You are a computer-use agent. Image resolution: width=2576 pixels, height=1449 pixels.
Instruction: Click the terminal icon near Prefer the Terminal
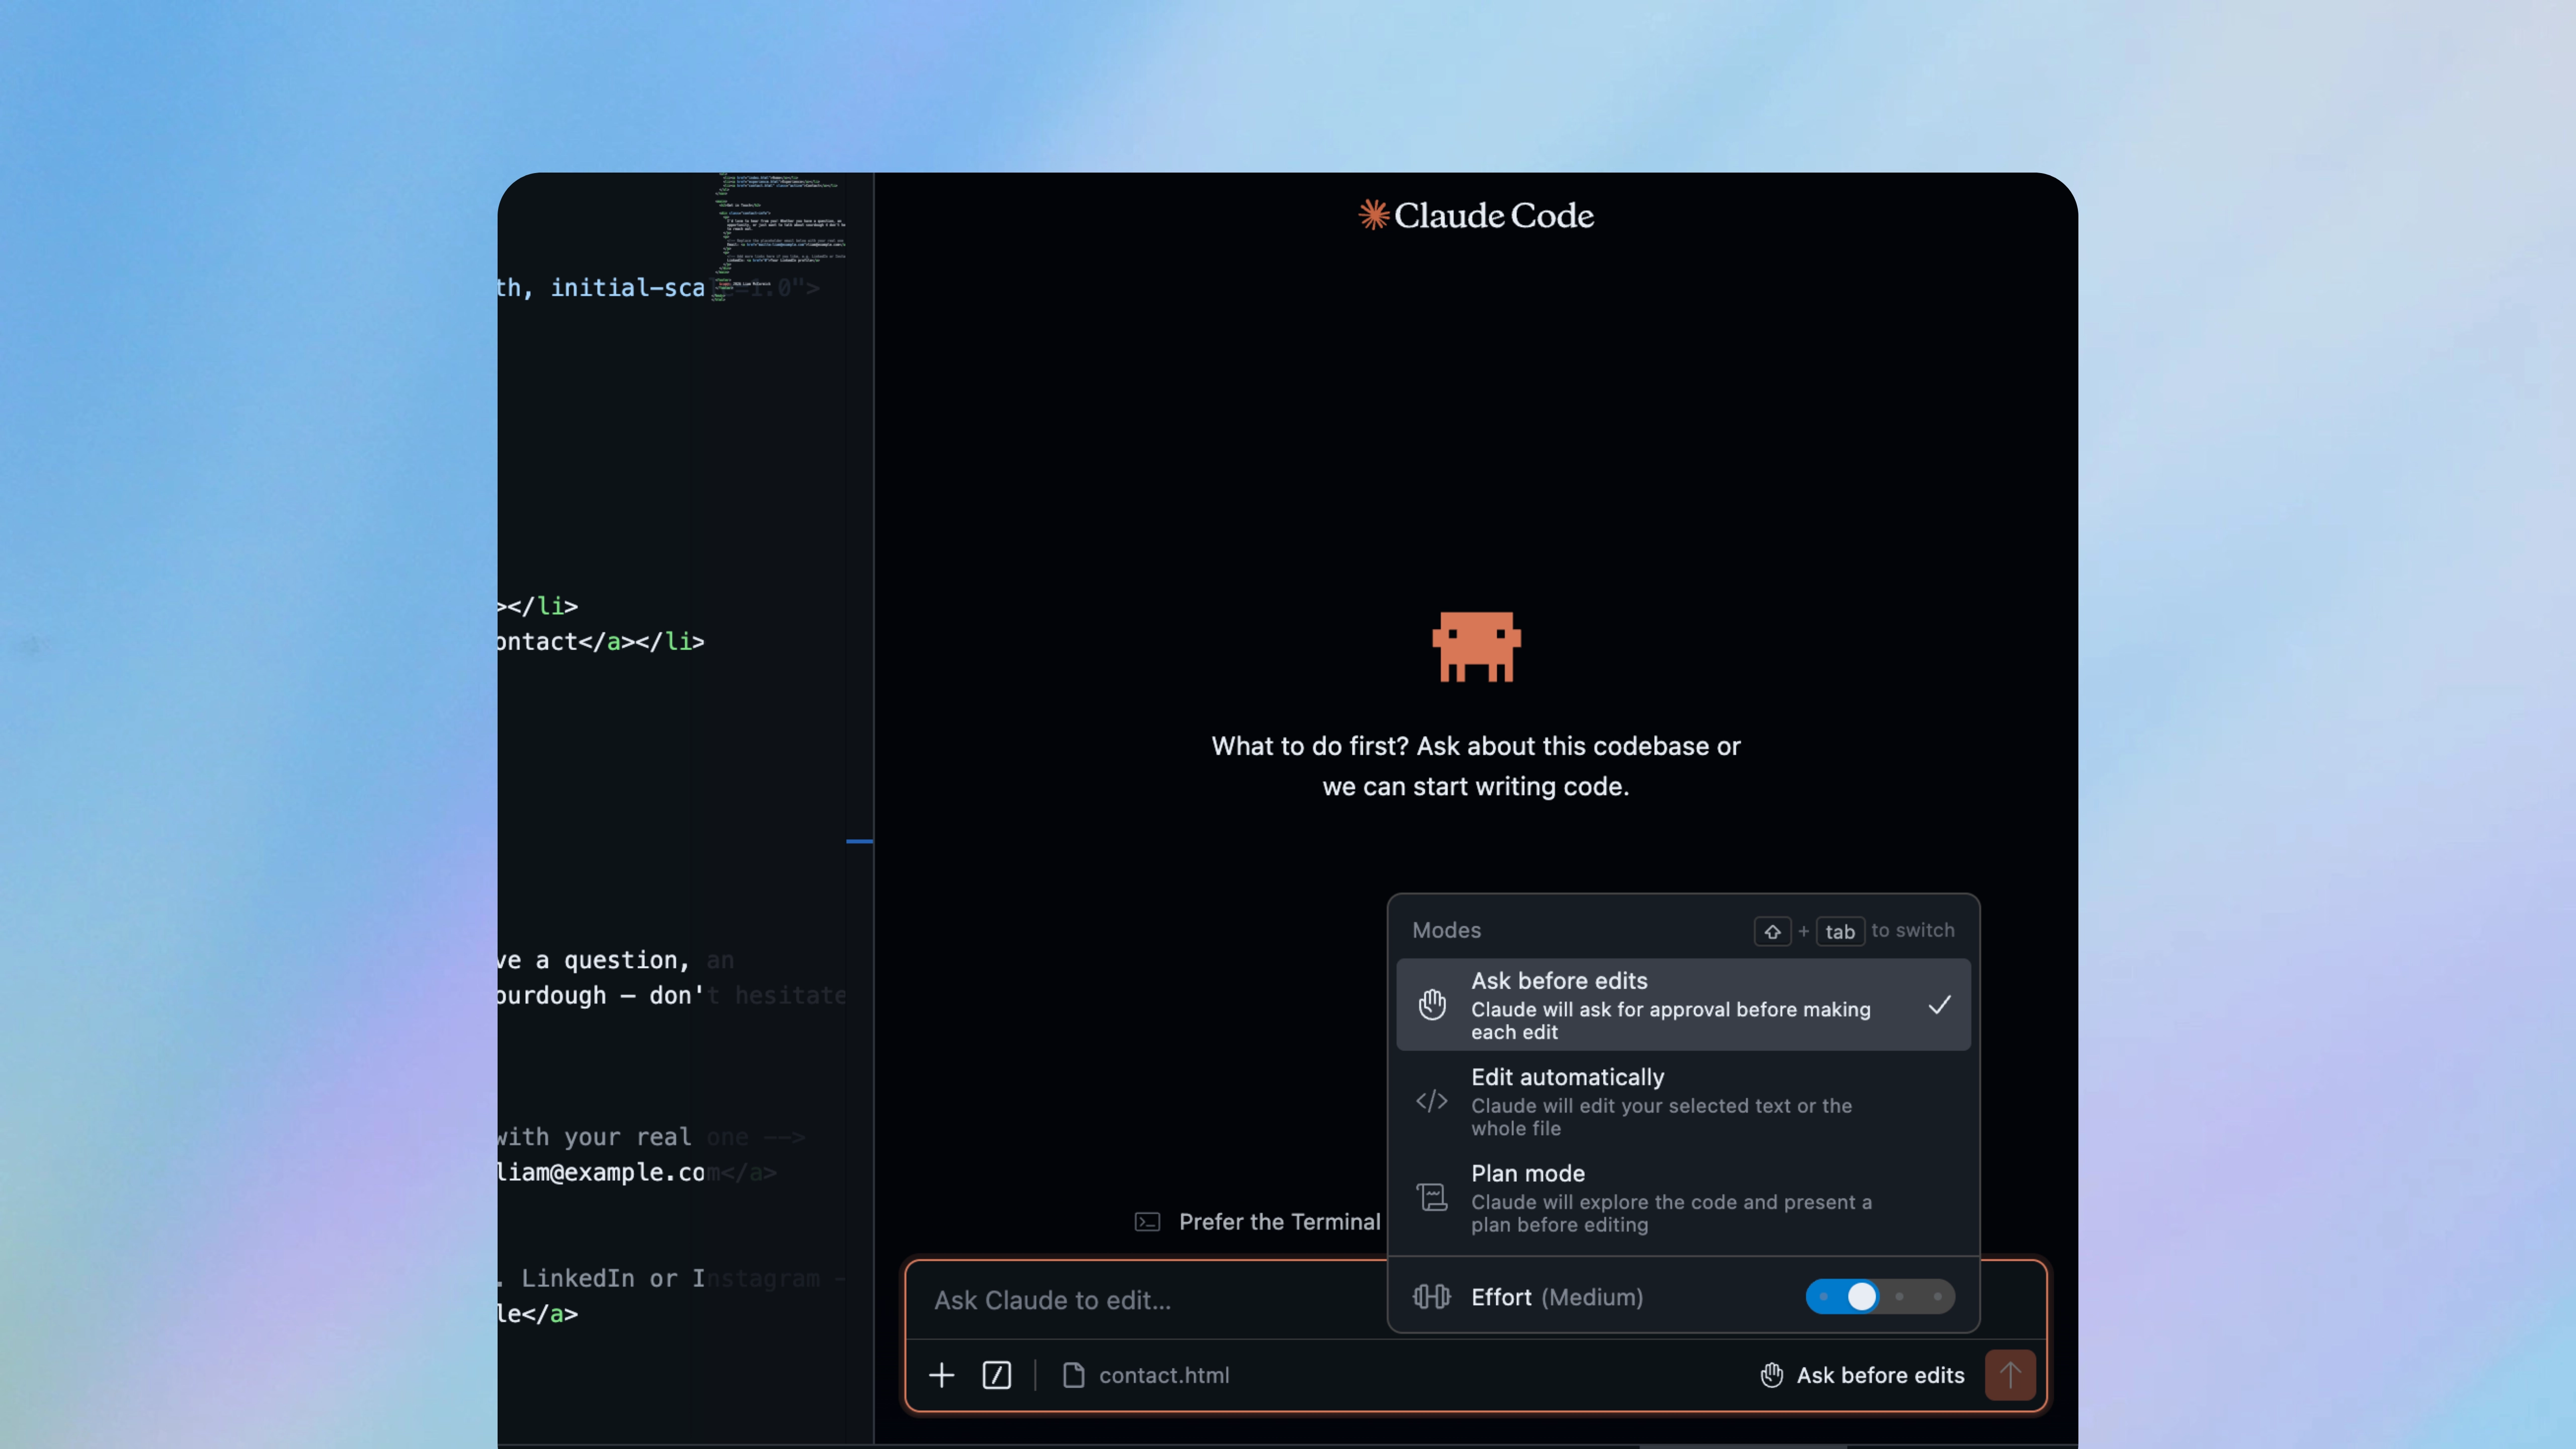(1147, 1222)
